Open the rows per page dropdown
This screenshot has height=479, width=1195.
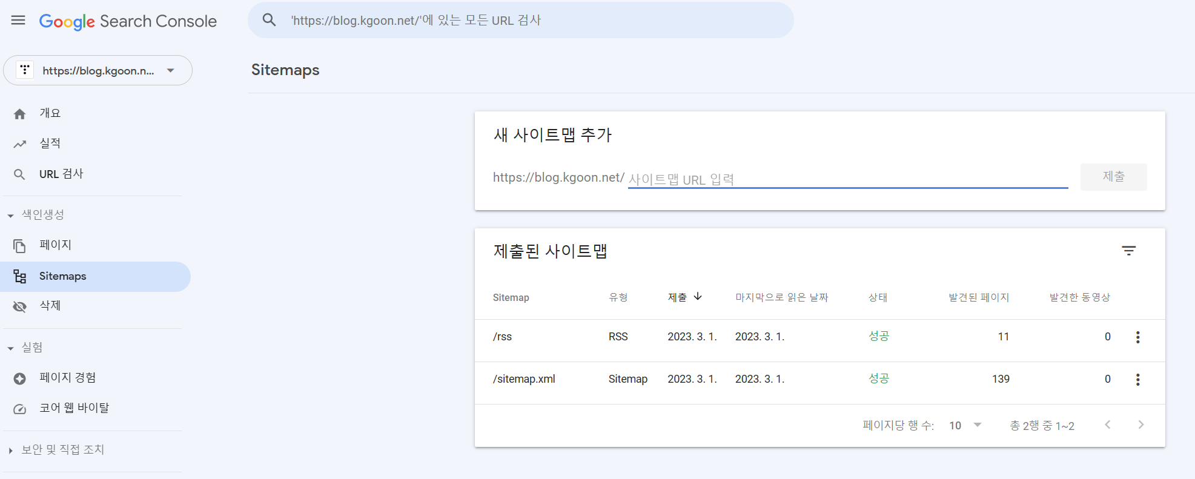(x=965, y=425)
